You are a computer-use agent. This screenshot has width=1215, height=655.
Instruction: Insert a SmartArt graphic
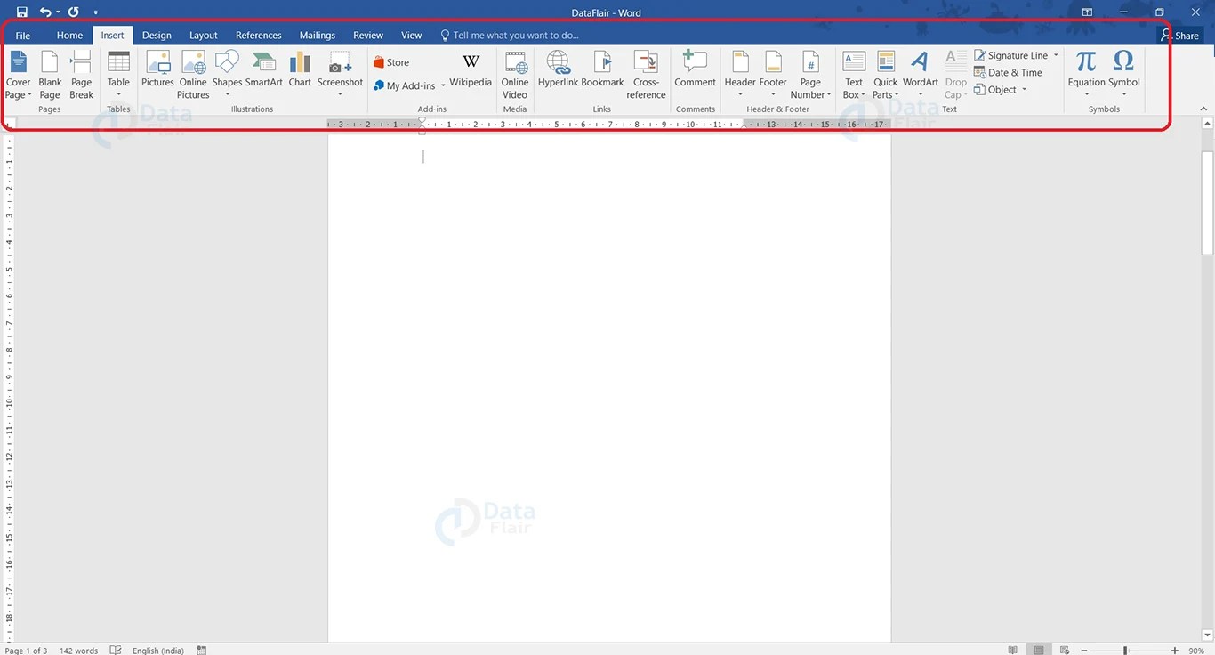264,69
